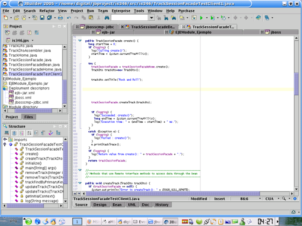Click the binoculars Find icon
Viewport: 302px width, 226px height.
pos(106,18)
